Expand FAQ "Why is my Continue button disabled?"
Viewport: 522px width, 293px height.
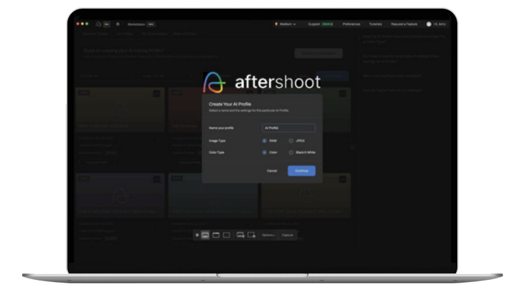[x=392, y=76]
